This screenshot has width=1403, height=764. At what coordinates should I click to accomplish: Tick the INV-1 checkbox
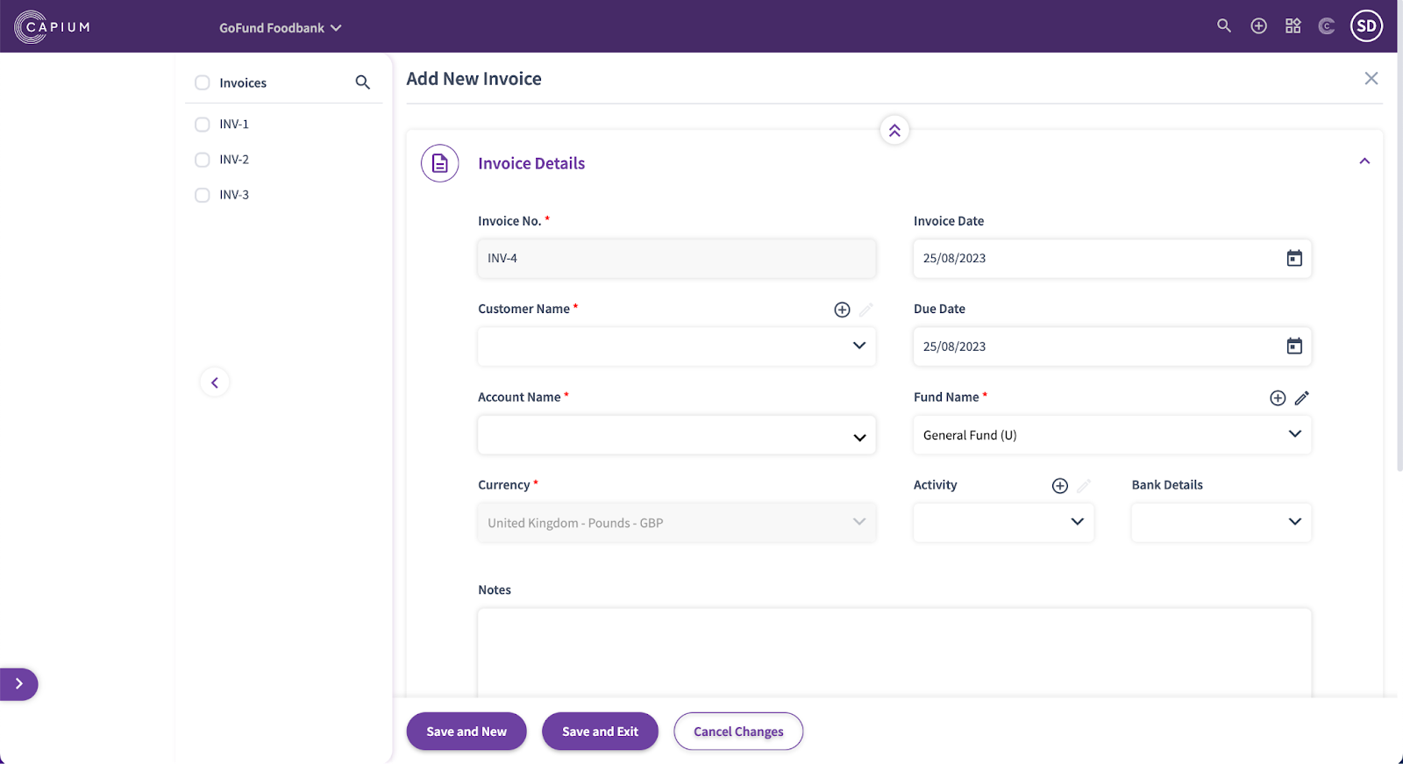(x=203, y=125)
